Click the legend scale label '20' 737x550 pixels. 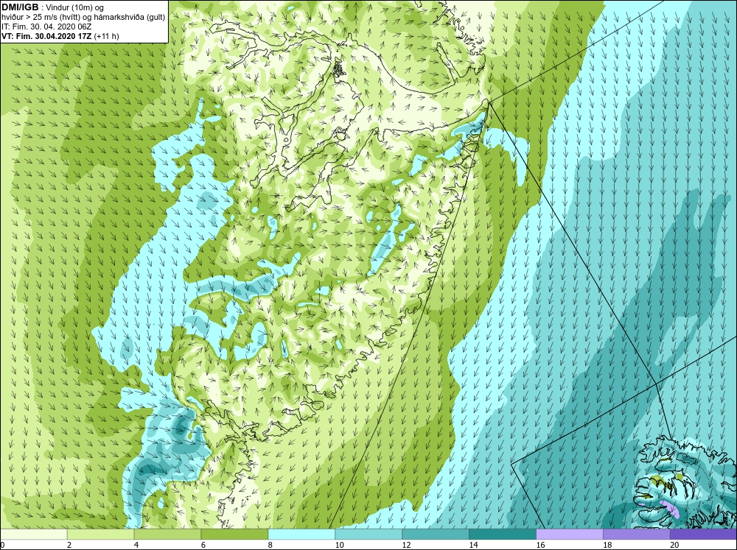pos(674,545)
